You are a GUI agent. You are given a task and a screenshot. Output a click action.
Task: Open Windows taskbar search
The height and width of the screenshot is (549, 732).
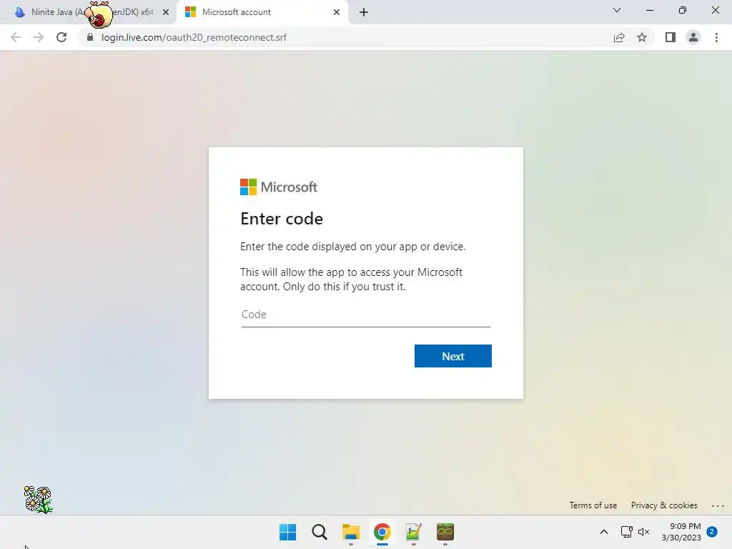coord(320,532)
